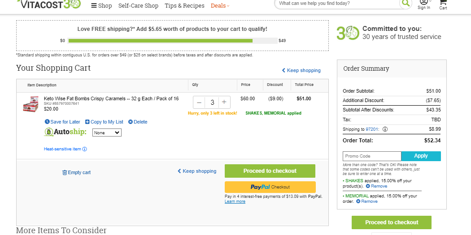
Task: Click the 'Hurry, only 3 left in stock!' text
Action: pos(212,113)
